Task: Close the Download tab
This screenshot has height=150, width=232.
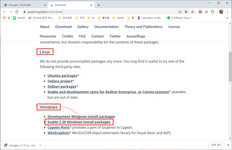Action: (91, 5)
